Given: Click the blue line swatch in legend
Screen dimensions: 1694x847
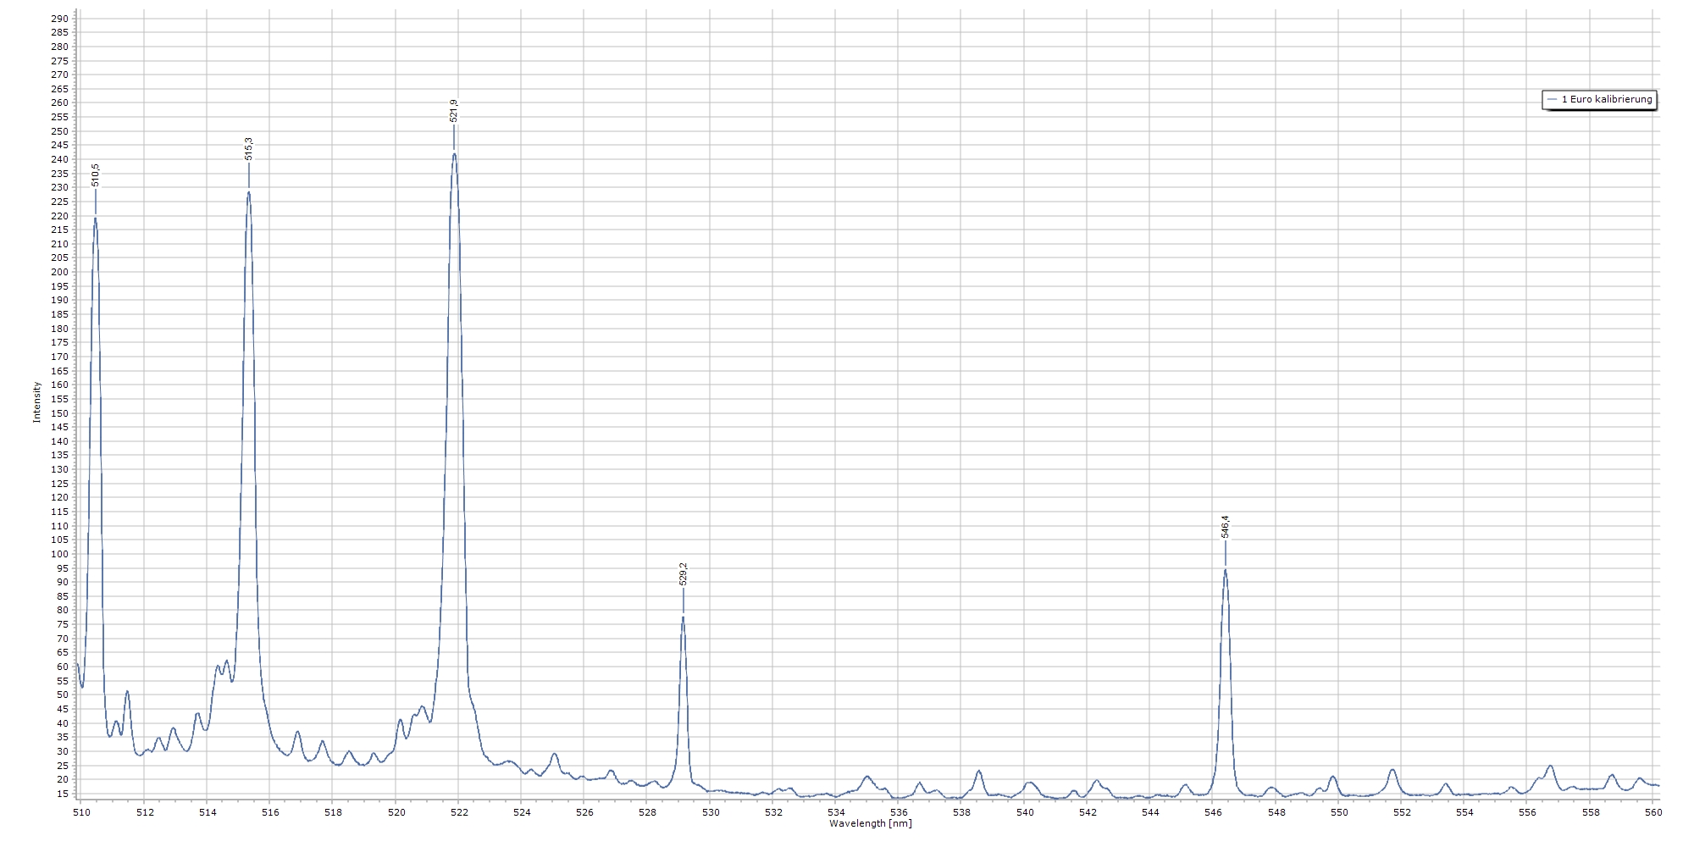Looking at the screenshot, I should 1552,100.
